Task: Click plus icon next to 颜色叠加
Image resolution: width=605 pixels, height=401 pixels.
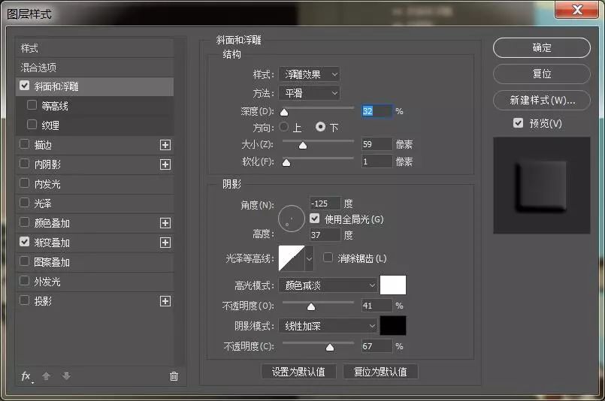Action: 165,223
